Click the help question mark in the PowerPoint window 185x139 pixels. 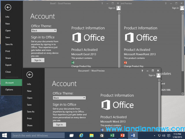pos(166,3)
